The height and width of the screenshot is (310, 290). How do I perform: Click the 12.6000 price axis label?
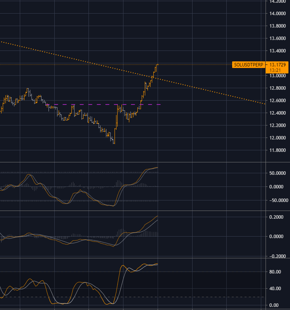pos(278,101)
